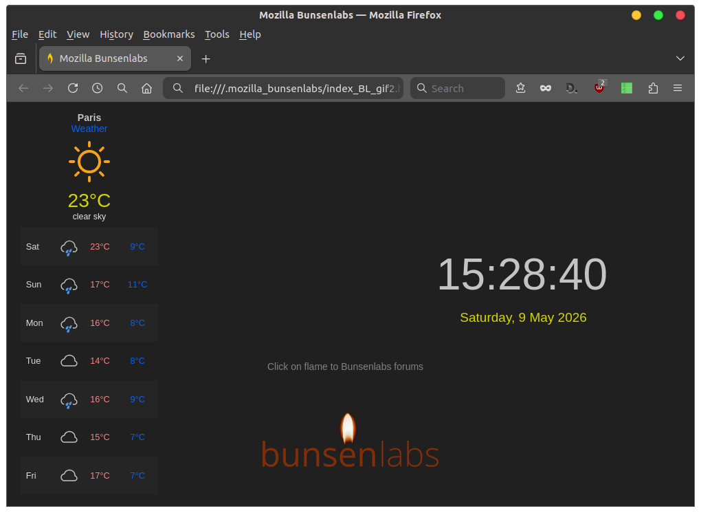Image resolution: width=701 pixels, height=513 pixels.
Task: Close the Mozilla Bunsenlabs tab
Action: tap(180, 58)
